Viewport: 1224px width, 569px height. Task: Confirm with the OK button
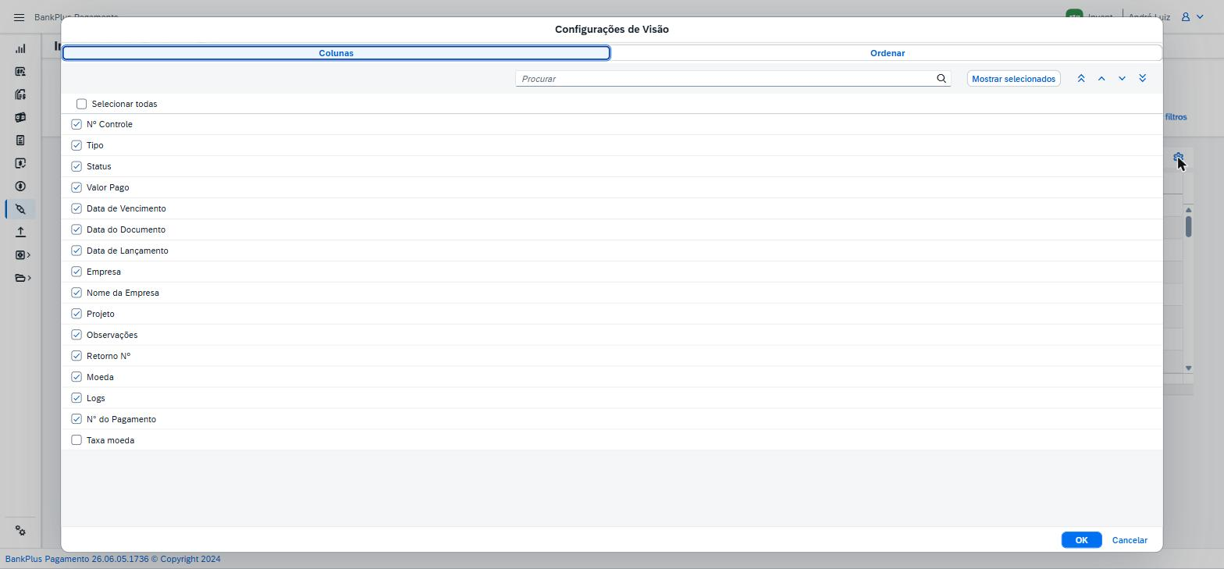tap(1081, 540)
